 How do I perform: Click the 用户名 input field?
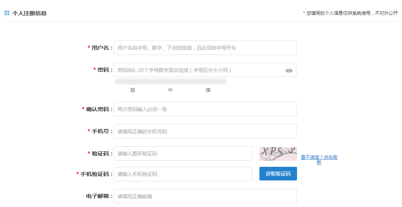point(205,48)
